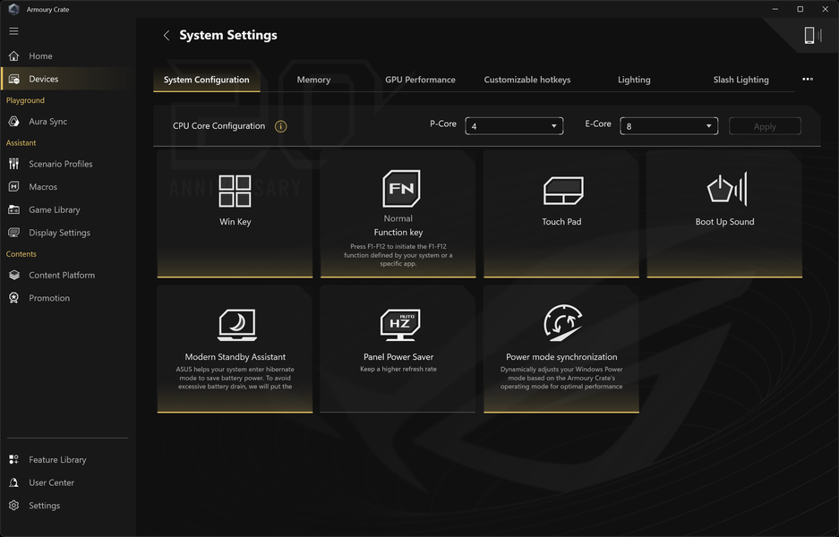Click the Armoury Crate logo in title bar
This screenshot has width=839, height=537.
[14, 9]
